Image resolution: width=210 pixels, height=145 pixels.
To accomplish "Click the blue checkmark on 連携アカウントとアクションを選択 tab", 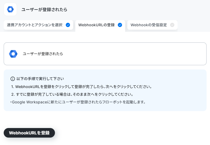I will tap(68, 25).
